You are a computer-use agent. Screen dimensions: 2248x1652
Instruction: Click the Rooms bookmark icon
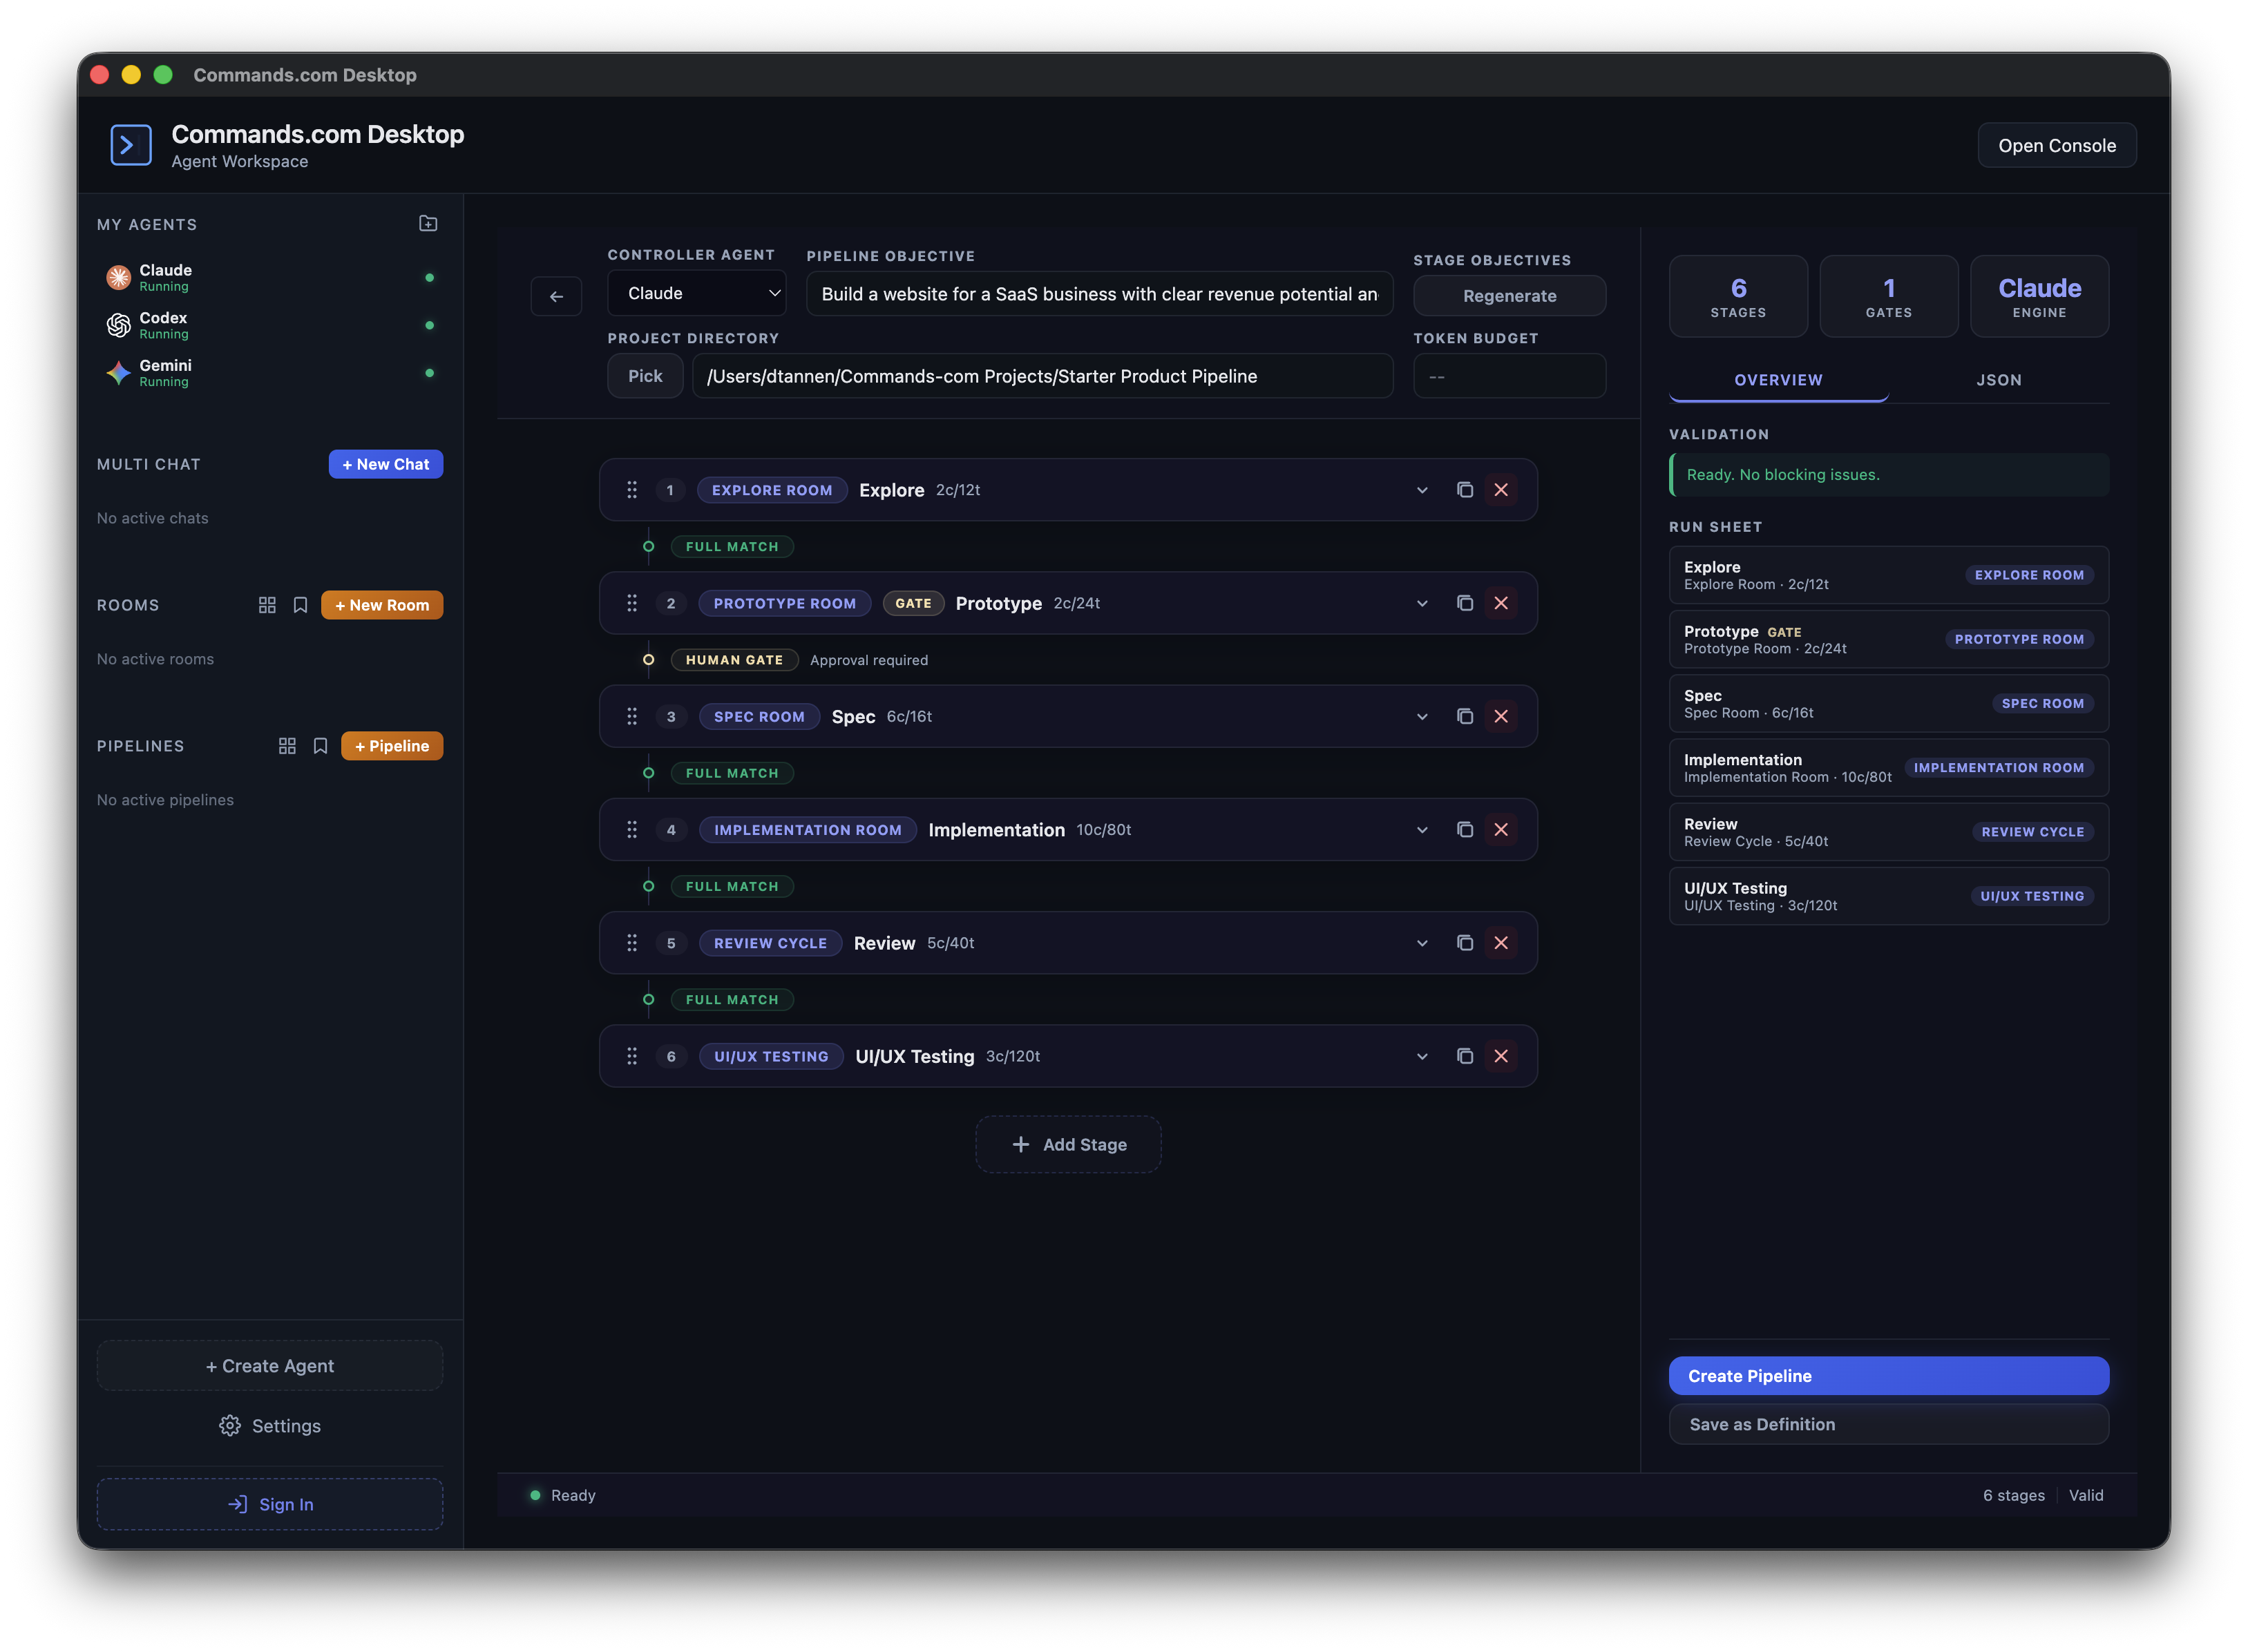point(300,605)
